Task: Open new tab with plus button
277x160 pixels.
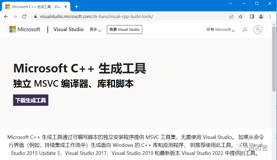Action: tap(77, 7)
